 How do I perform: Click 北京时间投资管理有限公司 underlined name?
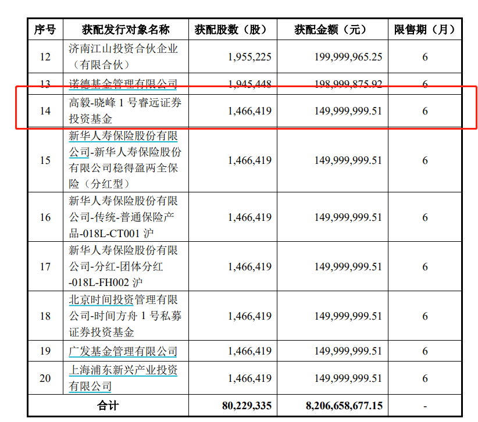pos(123,307)
